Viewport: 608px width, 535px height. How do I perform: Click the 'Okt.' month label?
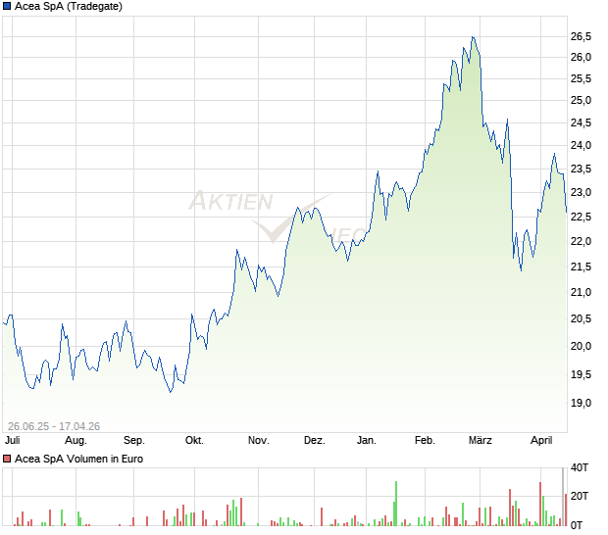point(194,440)
